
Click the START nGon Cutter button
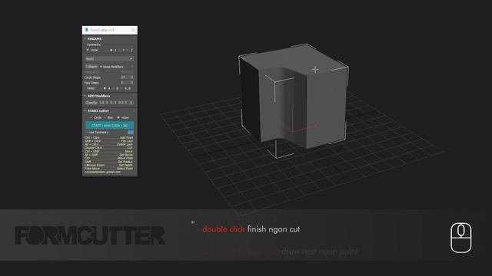[x=109, y=126]
